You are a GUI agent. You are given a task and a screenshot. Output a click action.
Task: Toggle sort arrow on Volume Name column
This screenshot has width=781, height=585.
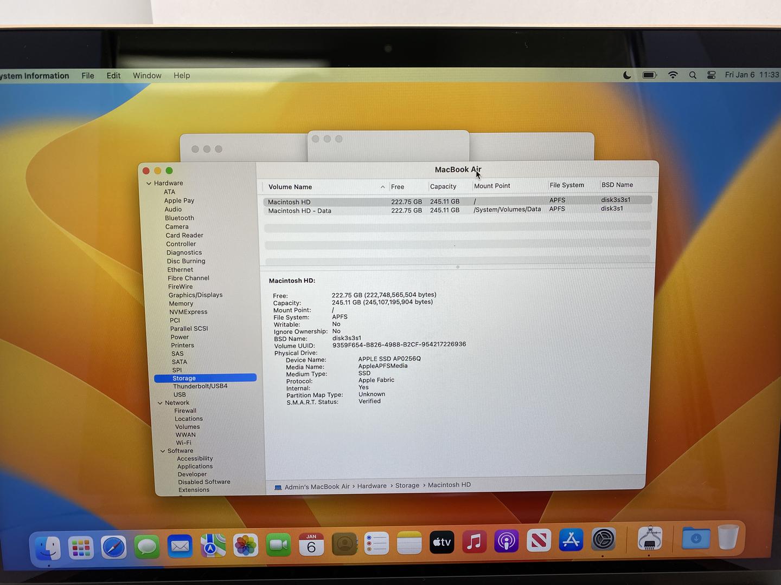click(x=383, y=187)
